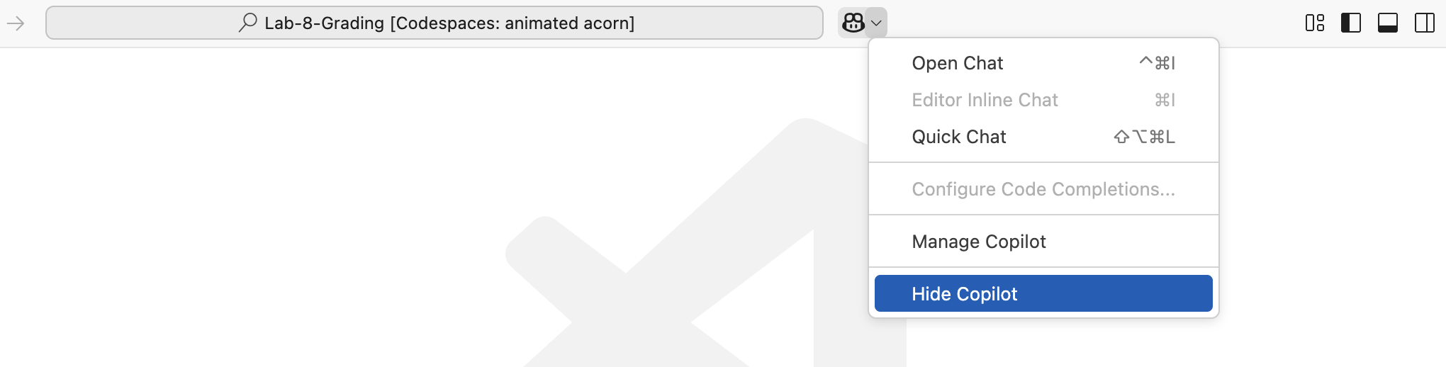Click the ⌃⌘I shortcut beside Open Chat
1446x367 pixels.
1157,63
